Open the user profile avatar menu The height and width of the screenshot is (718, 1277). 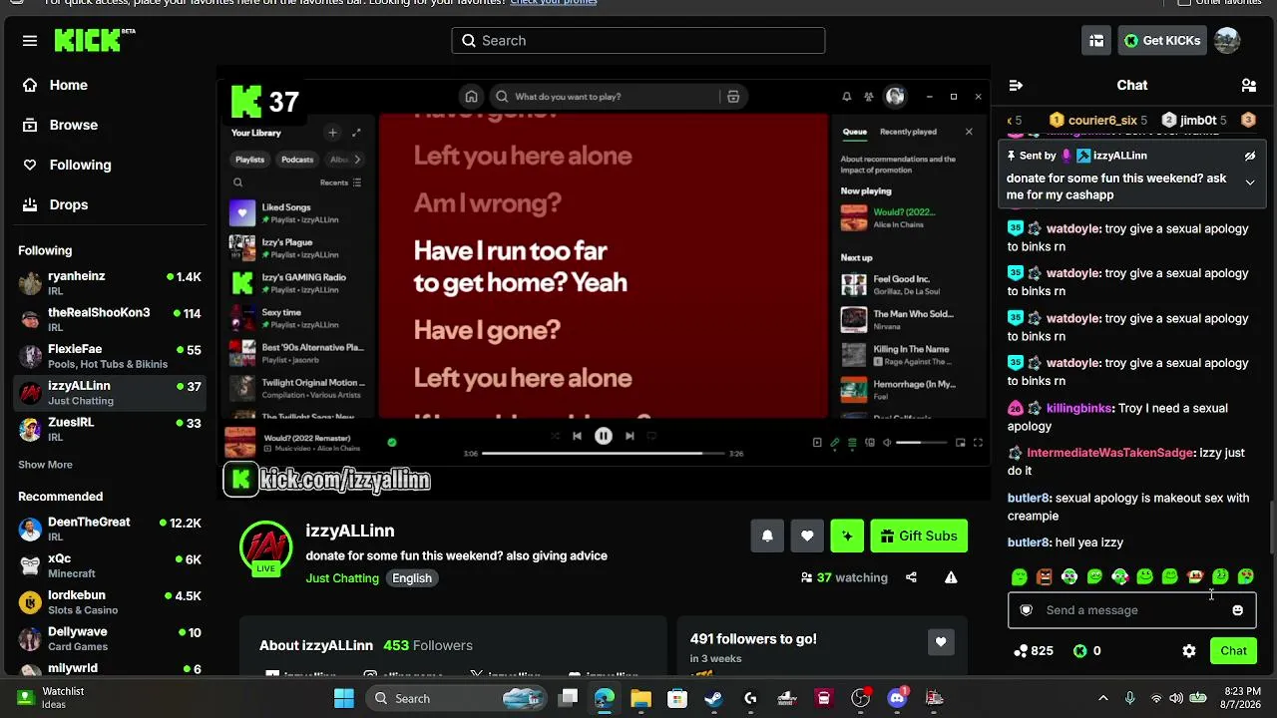1227,41
